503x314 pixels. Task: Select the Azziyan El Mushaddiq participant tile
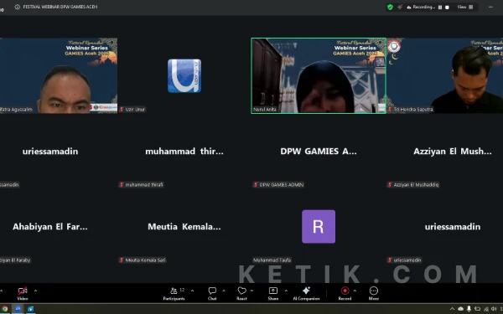[x=445, y=151]
